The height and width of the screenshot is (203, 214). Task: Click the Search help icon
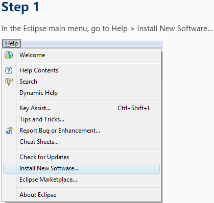[9, 82]
